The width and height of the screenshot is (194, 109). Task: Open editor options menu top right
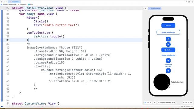coord(189,2)
